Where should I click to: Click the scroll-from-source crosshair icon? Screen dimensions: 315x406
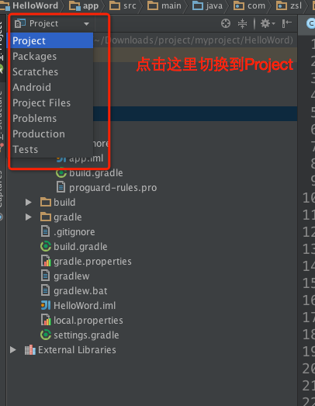pyautogui.click(x=226, y=23)
